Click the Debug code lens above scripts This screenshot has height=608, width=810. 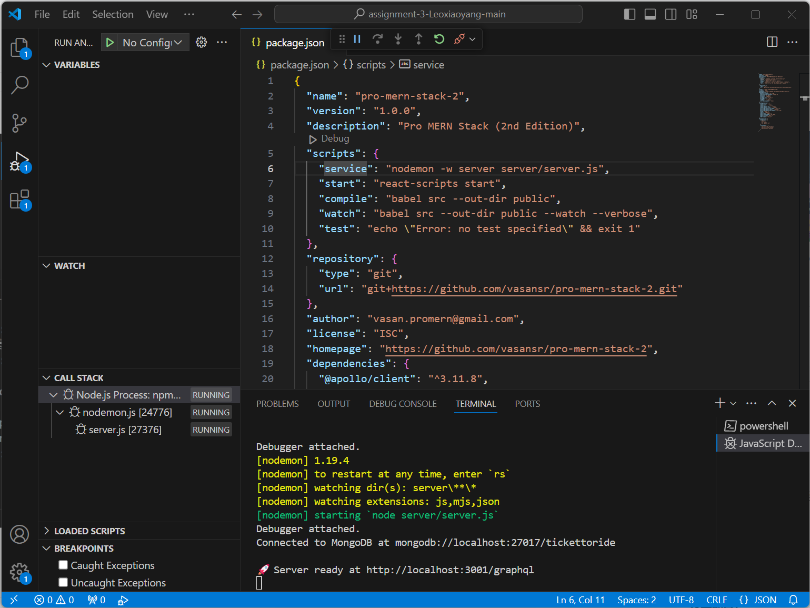329,138
